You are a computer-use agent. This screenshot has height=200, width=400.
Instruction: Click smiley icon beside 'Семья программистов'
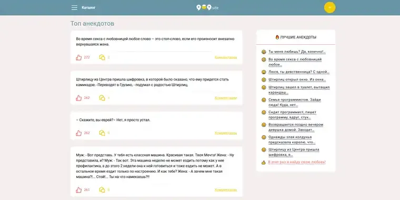(264, 100)
